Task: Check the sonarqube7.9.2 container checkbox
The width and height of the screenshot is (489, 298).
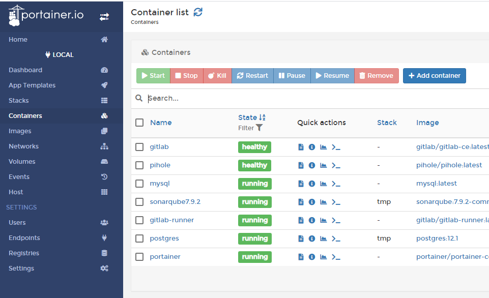Action: [139, 202]
